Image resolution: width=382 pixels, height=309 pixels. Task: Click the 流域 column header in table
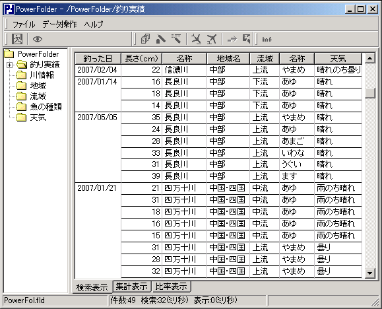265,59
